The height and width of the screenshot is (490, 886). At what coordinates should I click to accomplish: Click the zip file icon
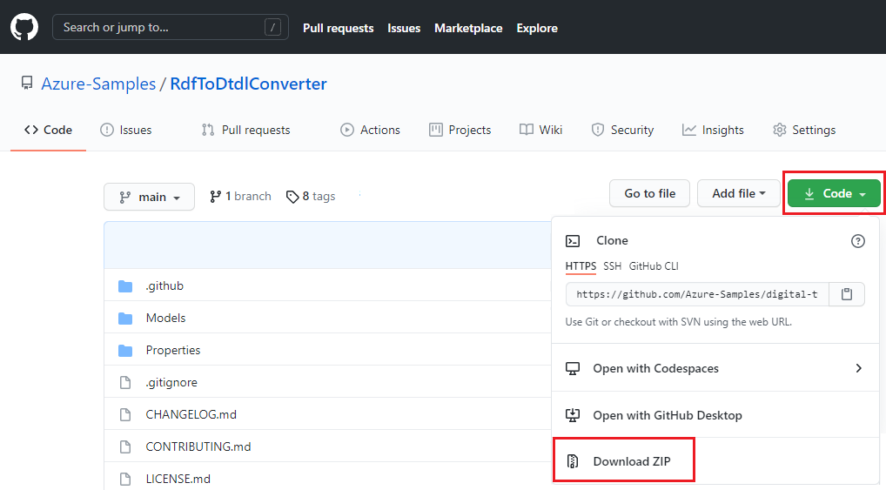573,462
